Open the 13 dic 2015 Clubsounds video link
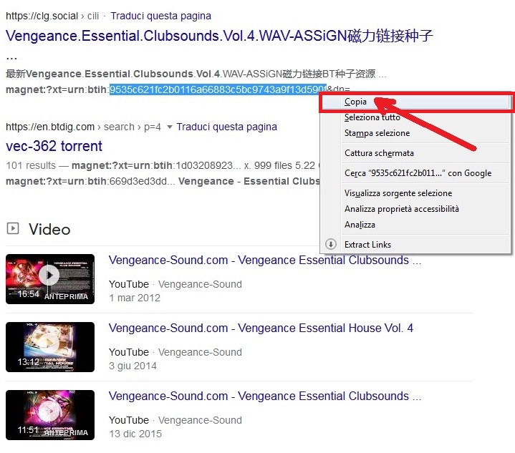The width and height of the screenshot is (515, 453). (265, 396)
